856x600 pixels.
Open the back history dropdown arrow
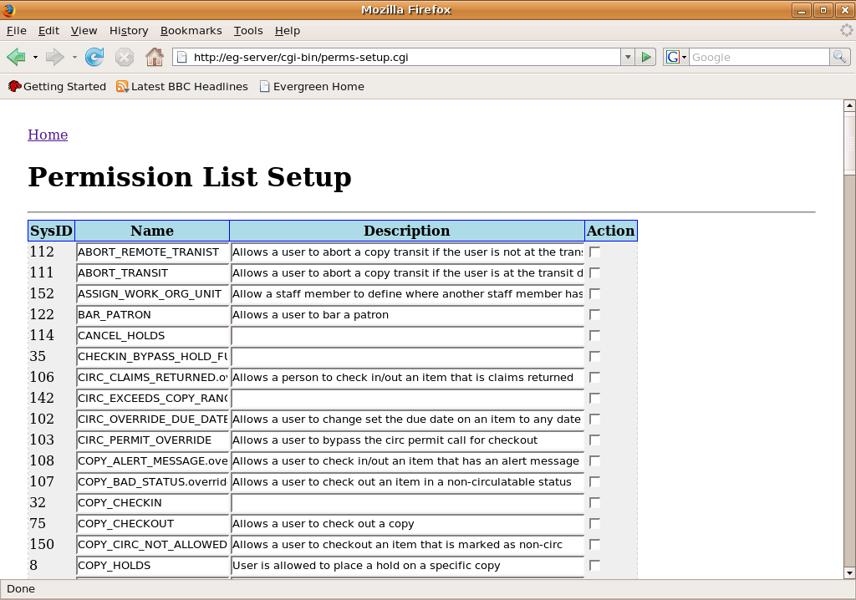tap(35, 57)
